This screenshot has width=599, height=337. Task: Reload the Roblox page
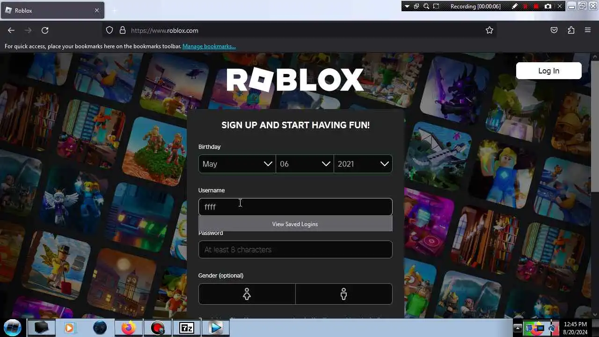click(45, 30)
